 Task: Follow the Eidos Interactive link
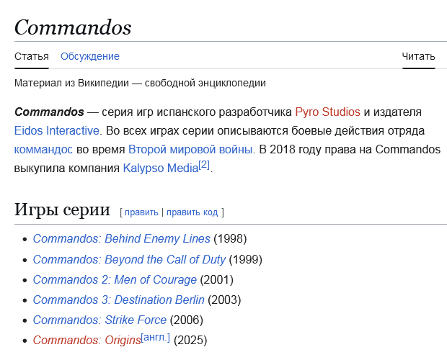[57, 130]
